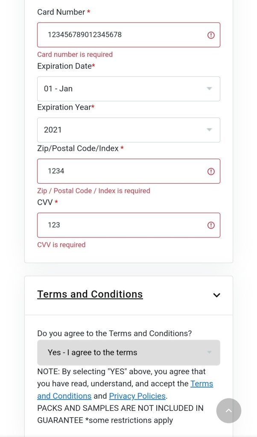This screenshot has height=437, width=257.
Task: Open the Privacy Policies link
Action: tap(137, 396)
